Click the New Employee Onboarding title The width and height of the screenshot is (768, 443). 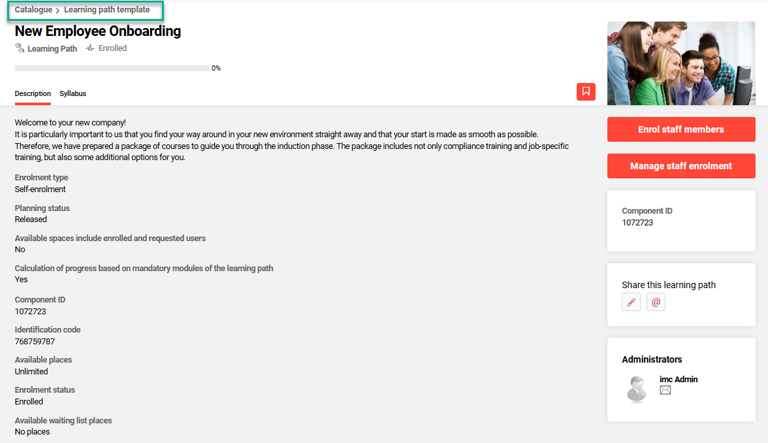[98, 31]
